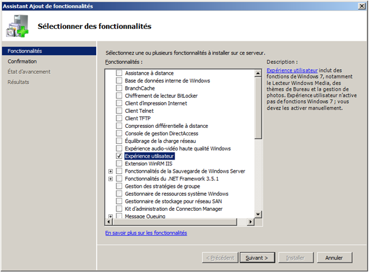Click the Précédent button

(220, 258)
